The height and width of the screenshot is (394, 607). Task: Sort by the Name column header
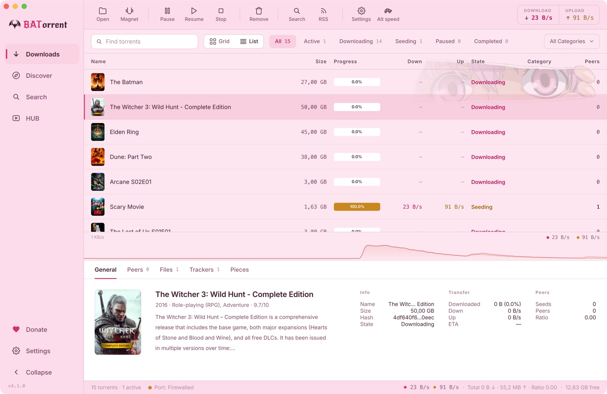pos(98,61)
